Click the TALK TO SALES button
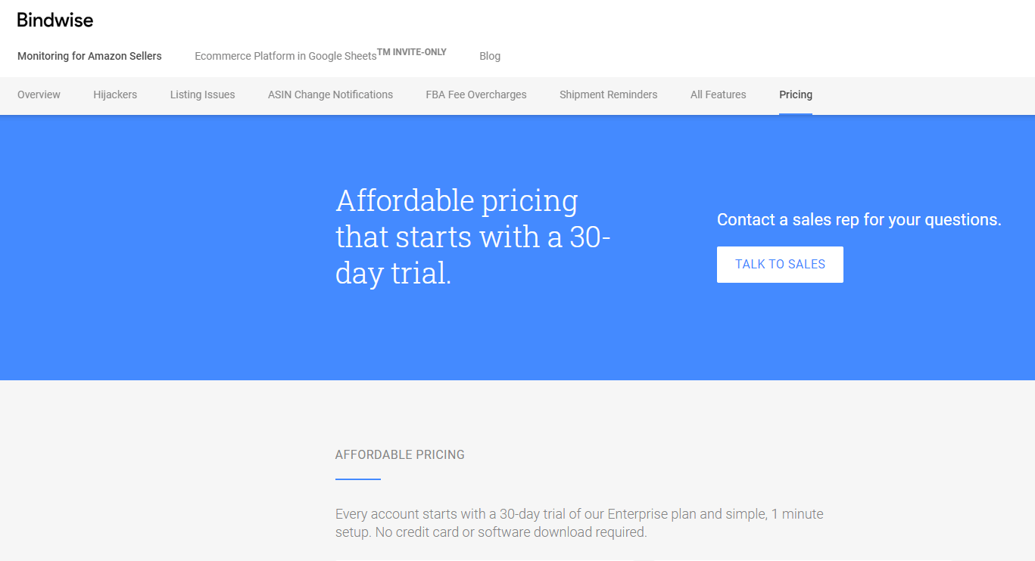This screenshot has height=561, width=1035. [x=780, y=265]
